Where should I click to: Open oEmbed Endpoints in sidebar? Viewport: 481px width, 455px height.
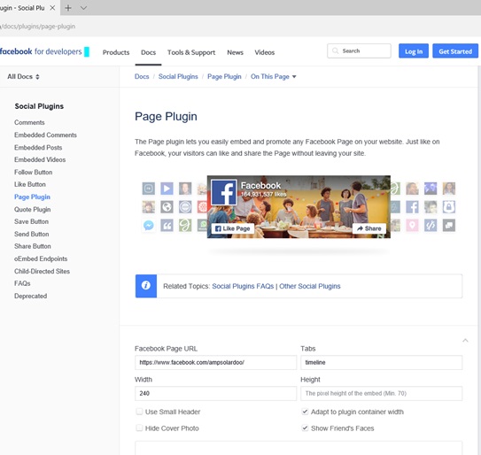(41, 258)
